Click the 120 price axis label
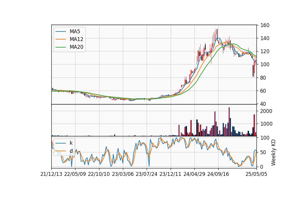 (265, 51)
